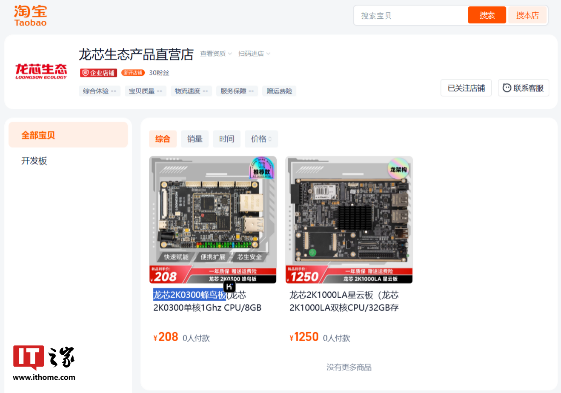Click the ¥1250 price
The image size is (561, 393).
[x=304, y=337]
